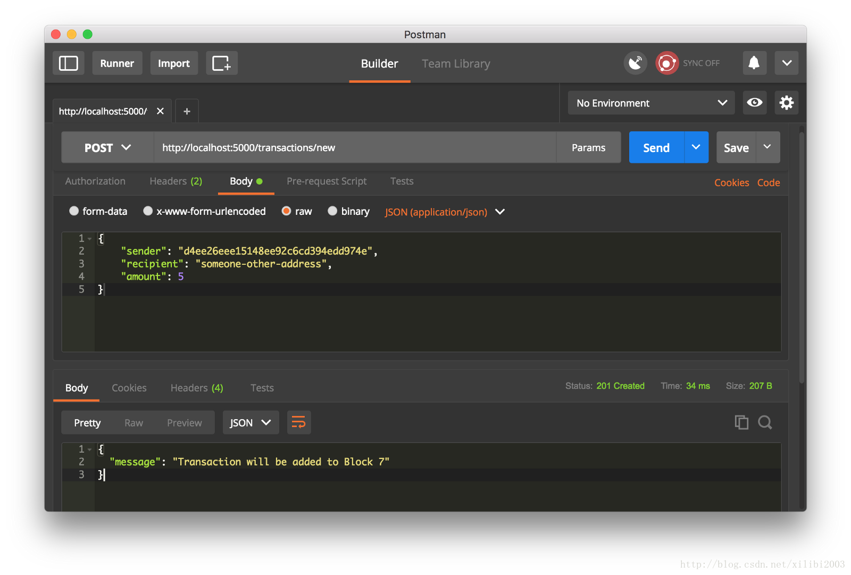
Task: Expand the Send options arrow
Action: (x=696, y=147)
